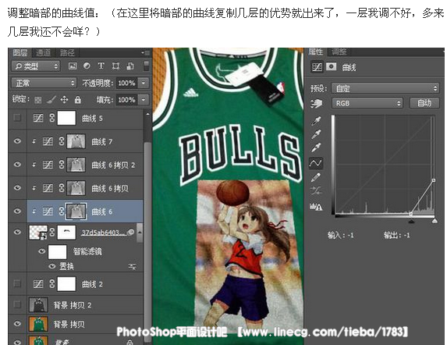447x345 pixels.
Task: Switch to the 属性 tab
Action: click(x=316, y=52)
